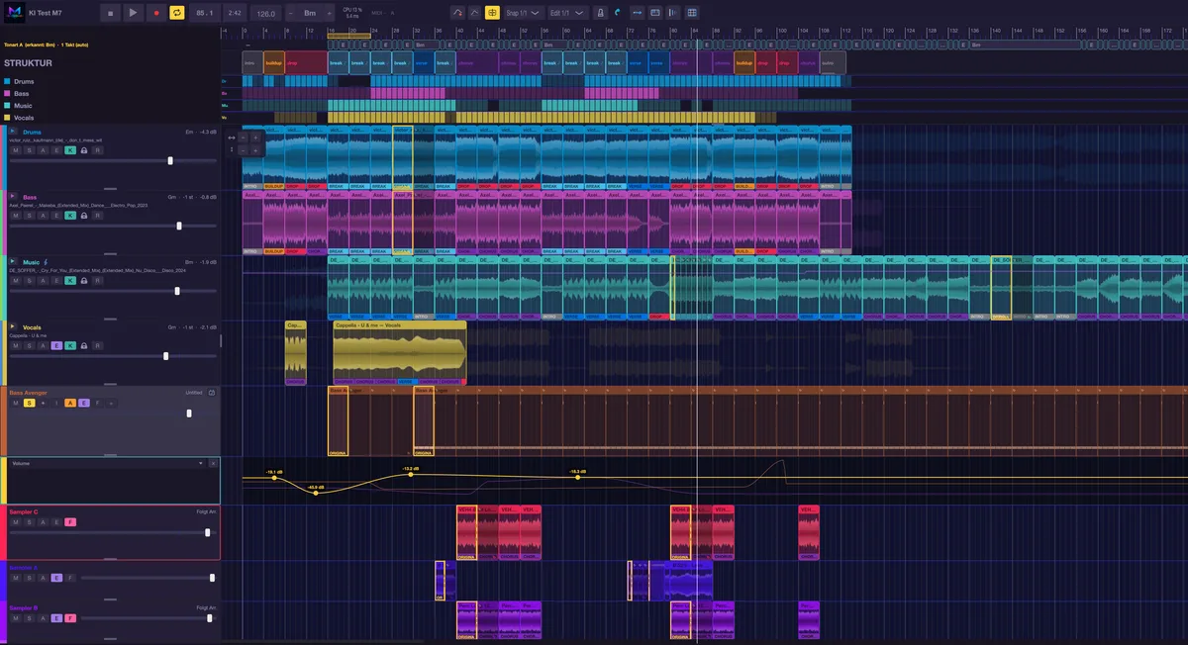Click the horizontal zoom arrows icon near Drums clips
The image size is (1188, 645).
pyautogui.click(x=232, y=138)
